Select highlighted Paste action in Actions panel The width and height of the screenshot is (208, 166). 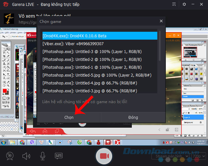(x=193, y=96)
